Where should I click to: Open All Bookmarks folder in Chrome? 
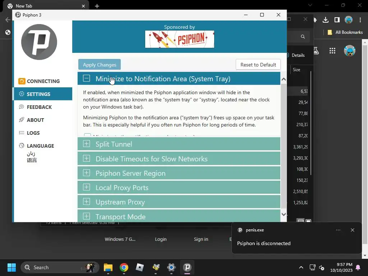[345, 32]
